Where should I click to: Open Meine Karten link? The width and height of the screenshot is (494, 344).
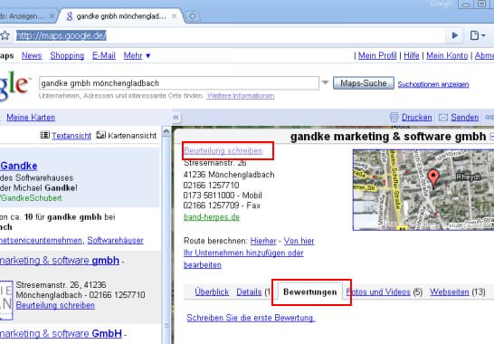pyautogui.click(x=31, y=118)
